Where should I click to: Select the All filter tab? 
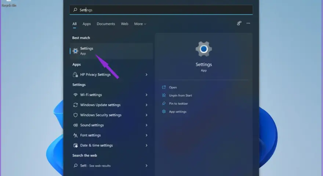click(75, 24)
